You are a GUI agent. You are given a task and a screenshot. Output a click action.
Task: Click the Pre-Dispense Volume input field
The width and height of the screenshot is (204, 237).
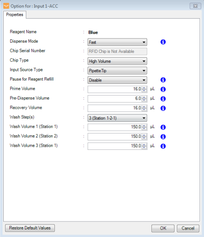(x=115, y=99)
